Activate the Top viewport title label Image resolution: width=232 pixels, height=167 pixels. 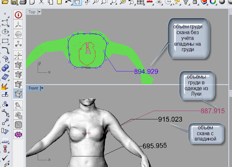click(32, 12)
